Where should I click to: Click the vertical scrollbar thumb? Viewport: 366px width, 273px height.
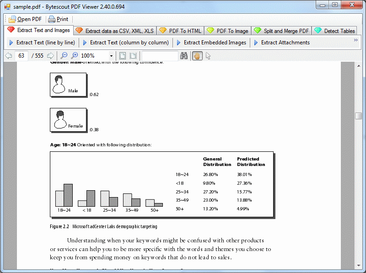click(358, 116)
